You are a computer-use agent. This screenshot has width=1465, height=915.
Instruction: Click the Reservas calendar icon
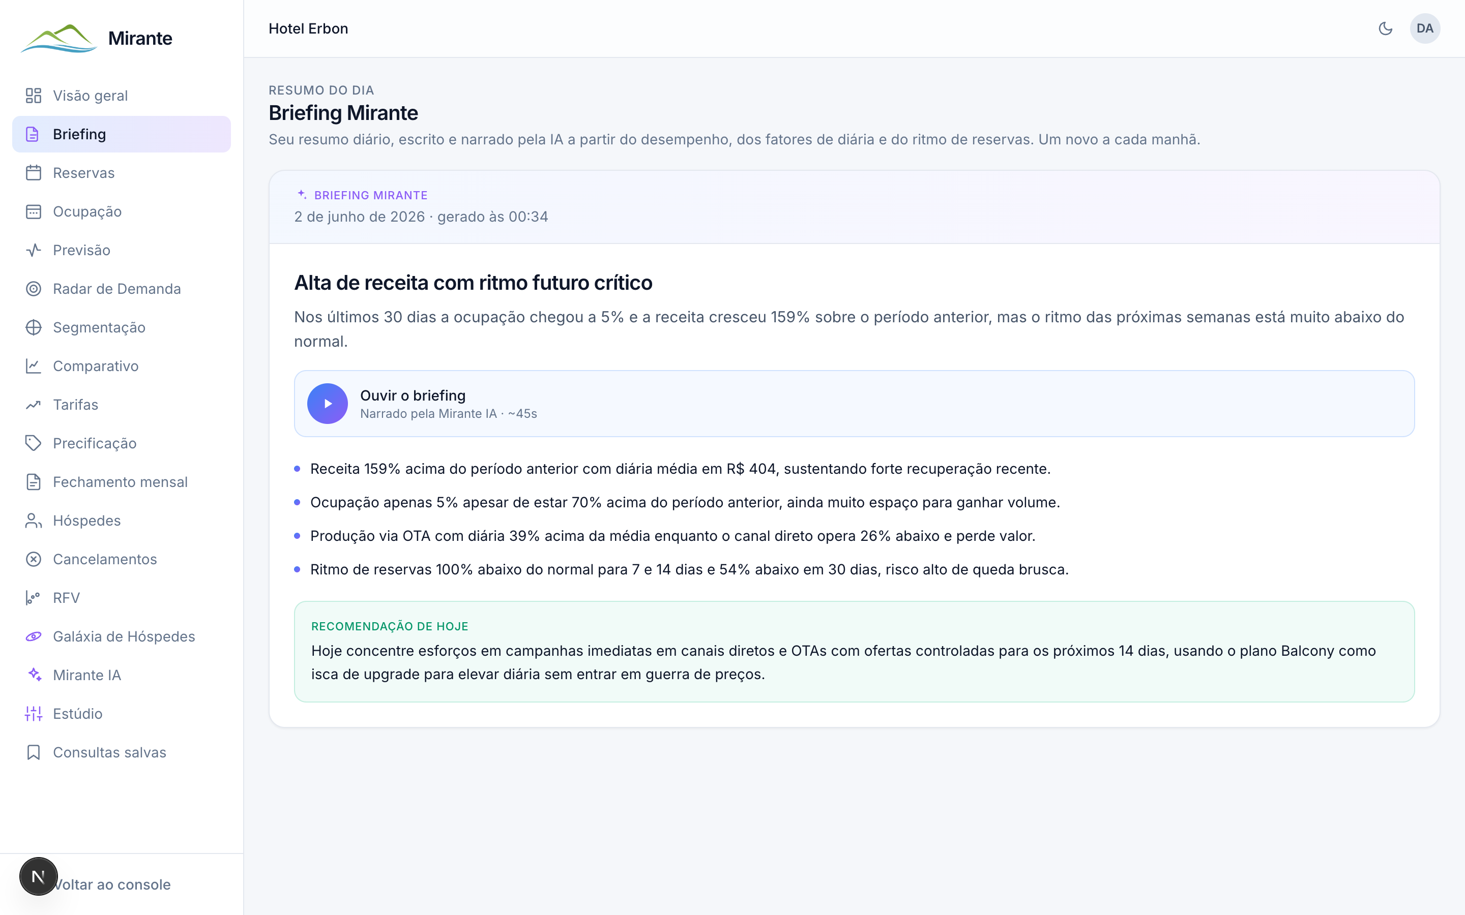[33, 173]
